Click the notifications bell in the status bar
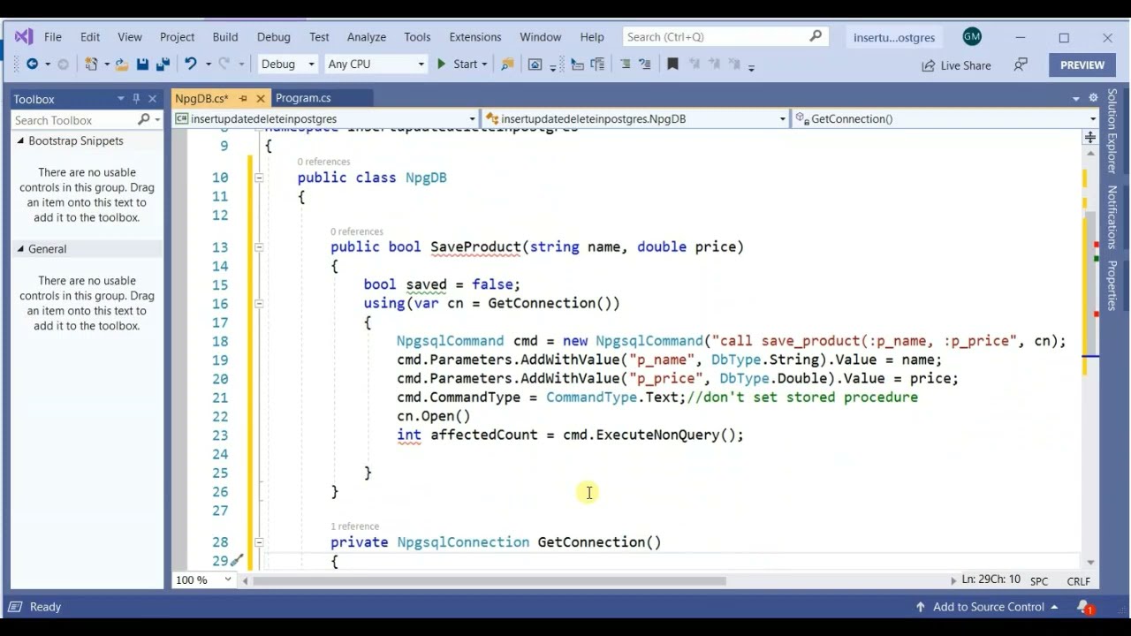Screen dimensions: 1131x636 click(x=1084, y=607)
